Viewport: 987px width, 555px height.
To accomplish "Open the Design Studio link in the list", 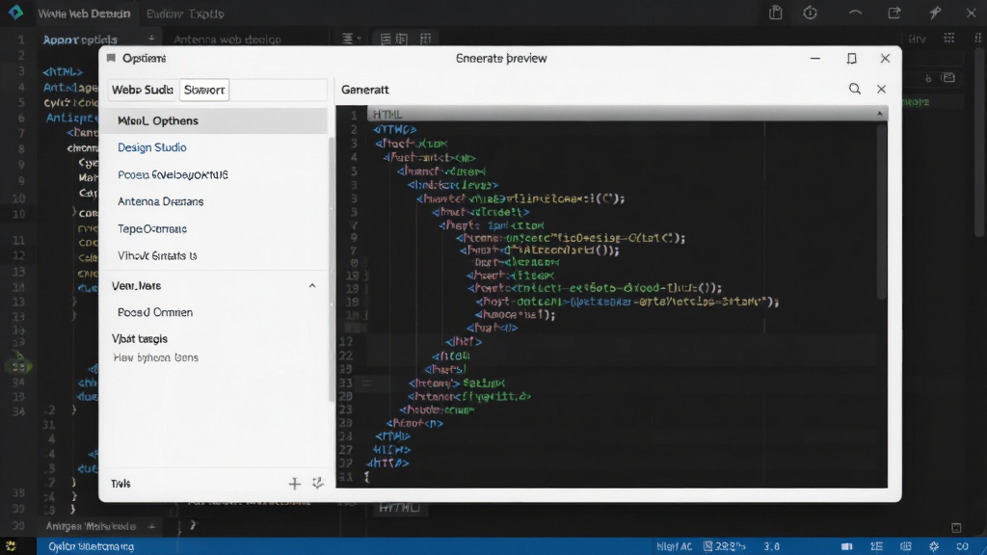I will [x=151, y=147].
